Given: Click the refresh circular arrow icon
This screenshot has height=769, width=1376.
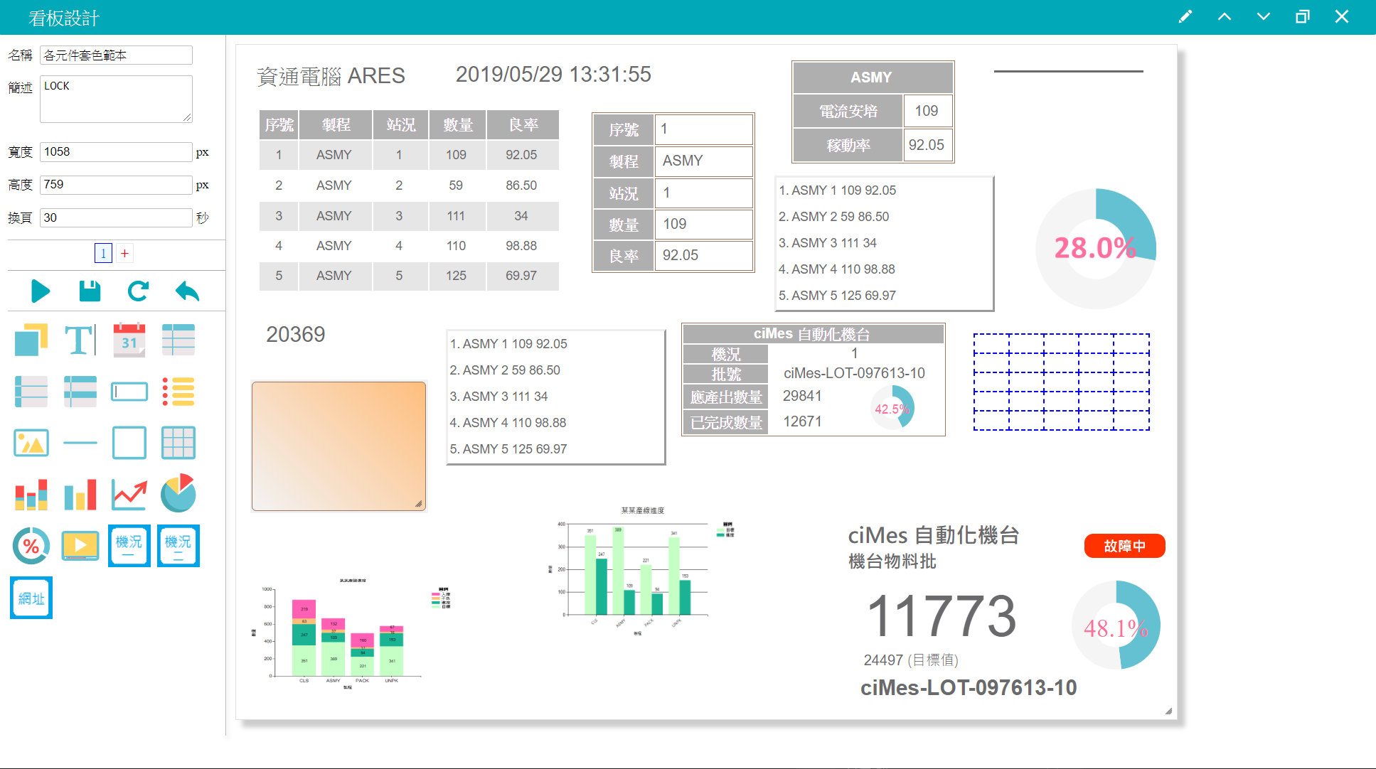Looking at the screenshot, I should (138, 291).
